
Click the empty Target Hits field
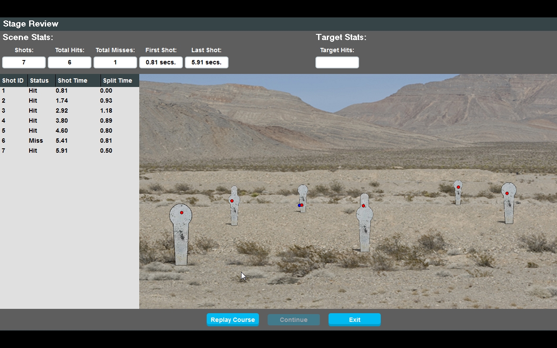[337, 62]
